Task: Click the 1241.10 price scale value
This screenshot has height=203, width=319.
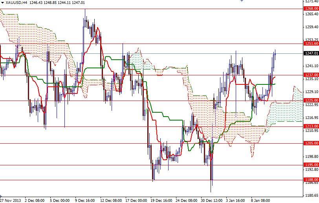Action: (x=312, y=66)
